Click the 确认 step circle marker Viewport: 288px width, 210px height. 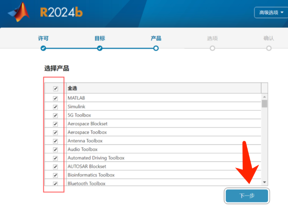tap(269, 48)
